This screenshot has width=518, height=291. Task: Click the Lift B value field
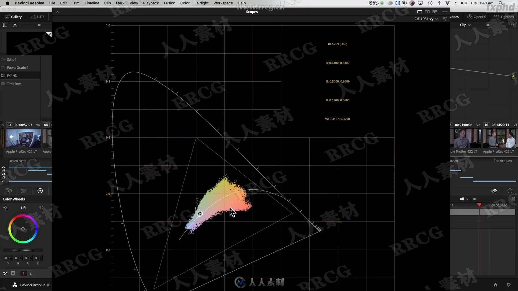click(x=38, y=258)
